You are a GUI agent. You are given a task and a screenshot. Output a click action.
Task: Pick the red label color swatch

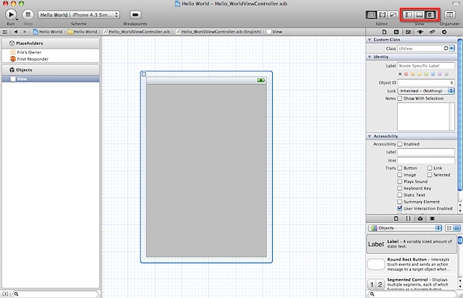(406, 74)
